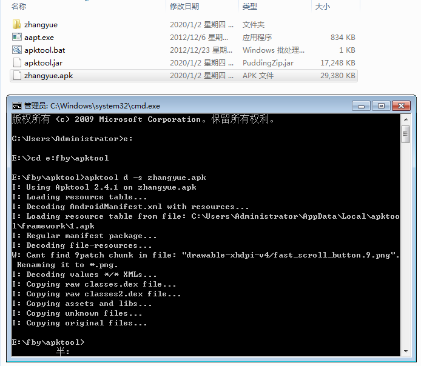Click the zhangyue.apk file name

49,76
